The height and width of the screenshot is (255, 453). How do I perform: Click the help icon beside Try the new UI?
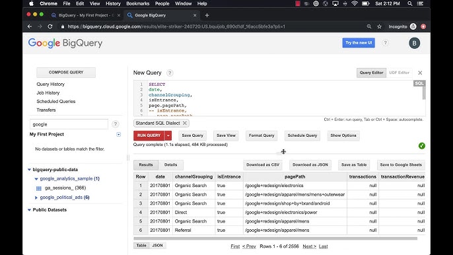coord(385,43)
